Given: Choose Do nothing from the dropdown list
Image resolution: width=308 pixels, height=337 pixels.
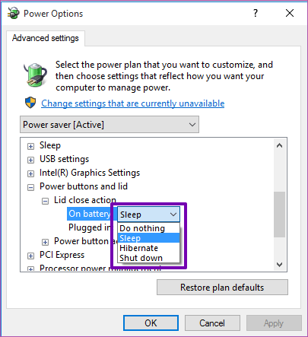Looking at the screenshot, I should (x=148, y=228).
